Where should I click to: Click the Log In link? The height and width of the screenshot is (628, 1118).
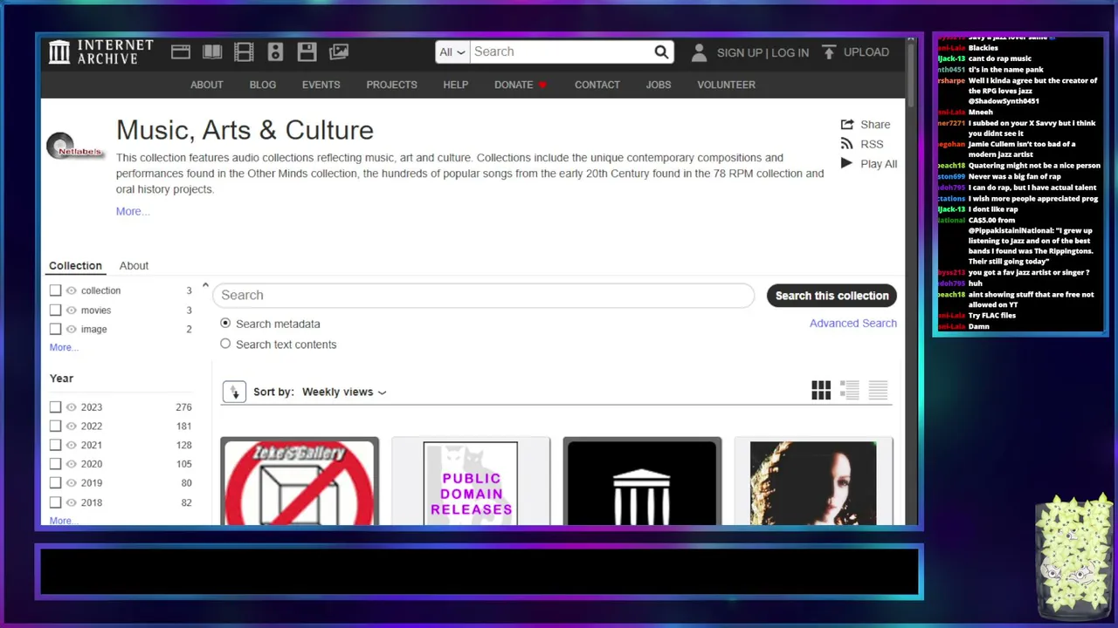click(x=790, y=52)
